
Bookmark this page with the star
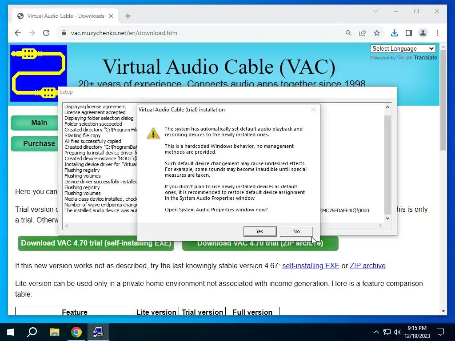377,33
